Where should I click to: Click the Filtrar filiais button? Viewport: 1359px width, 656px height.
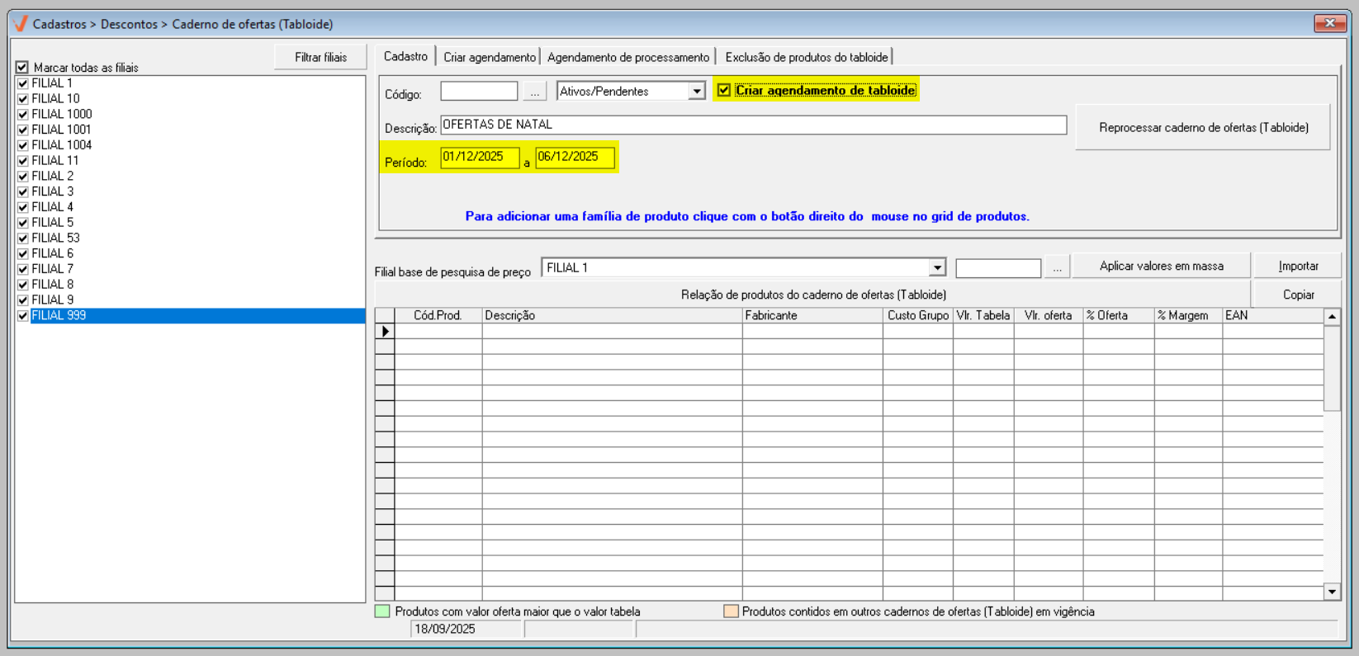click(320, 57)
